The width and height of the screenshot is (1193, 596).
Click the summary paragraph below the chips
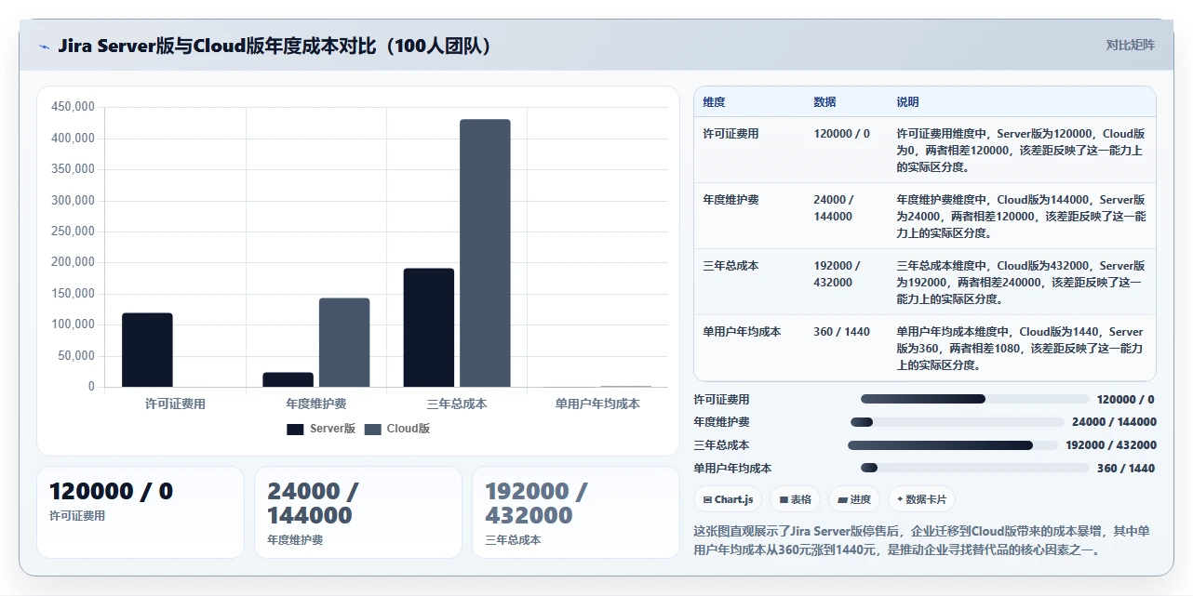click(921, 540)
